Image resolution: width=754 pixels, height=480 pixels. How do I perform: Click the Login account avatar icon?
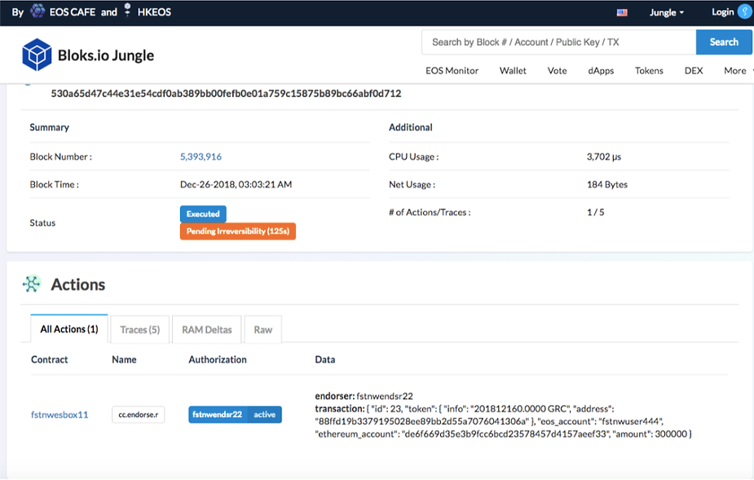(x=744, y=11)
